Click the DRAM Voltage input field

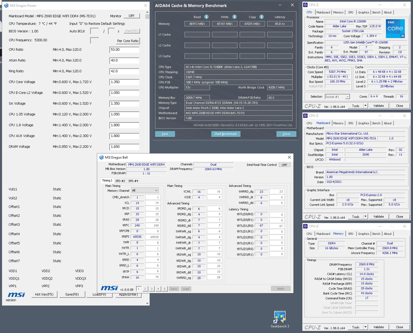[x=124, y=147]
